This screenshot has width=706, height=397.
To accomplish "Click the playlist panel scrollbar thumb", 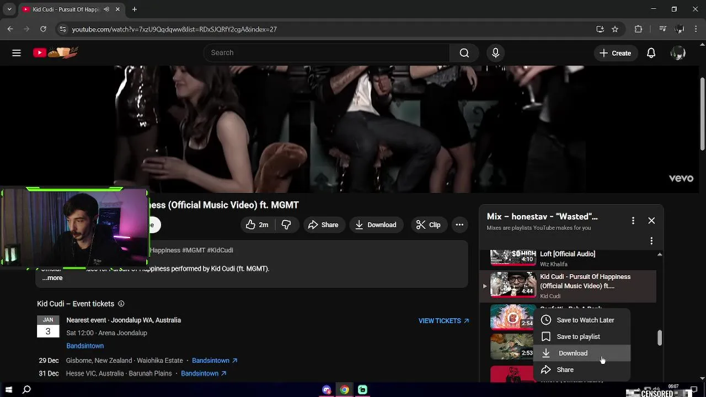I will click(660, 338).
